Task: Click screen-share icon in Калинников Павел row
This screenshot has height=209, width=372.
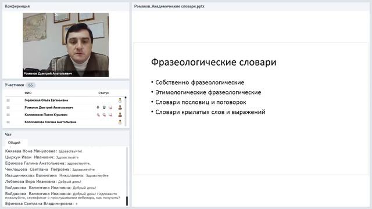Action: click(110, 115)
